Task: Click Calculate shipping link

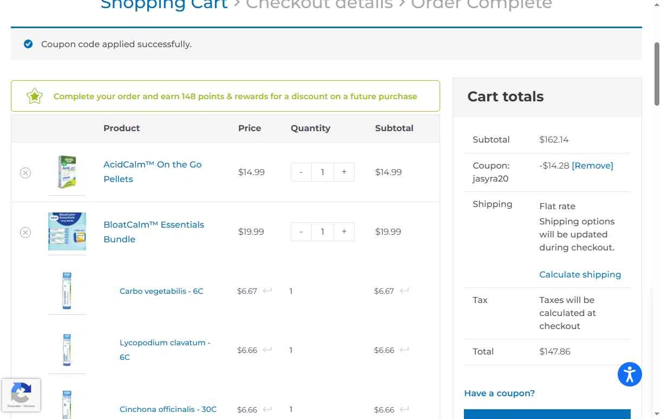Action: (x=580, y=274)
